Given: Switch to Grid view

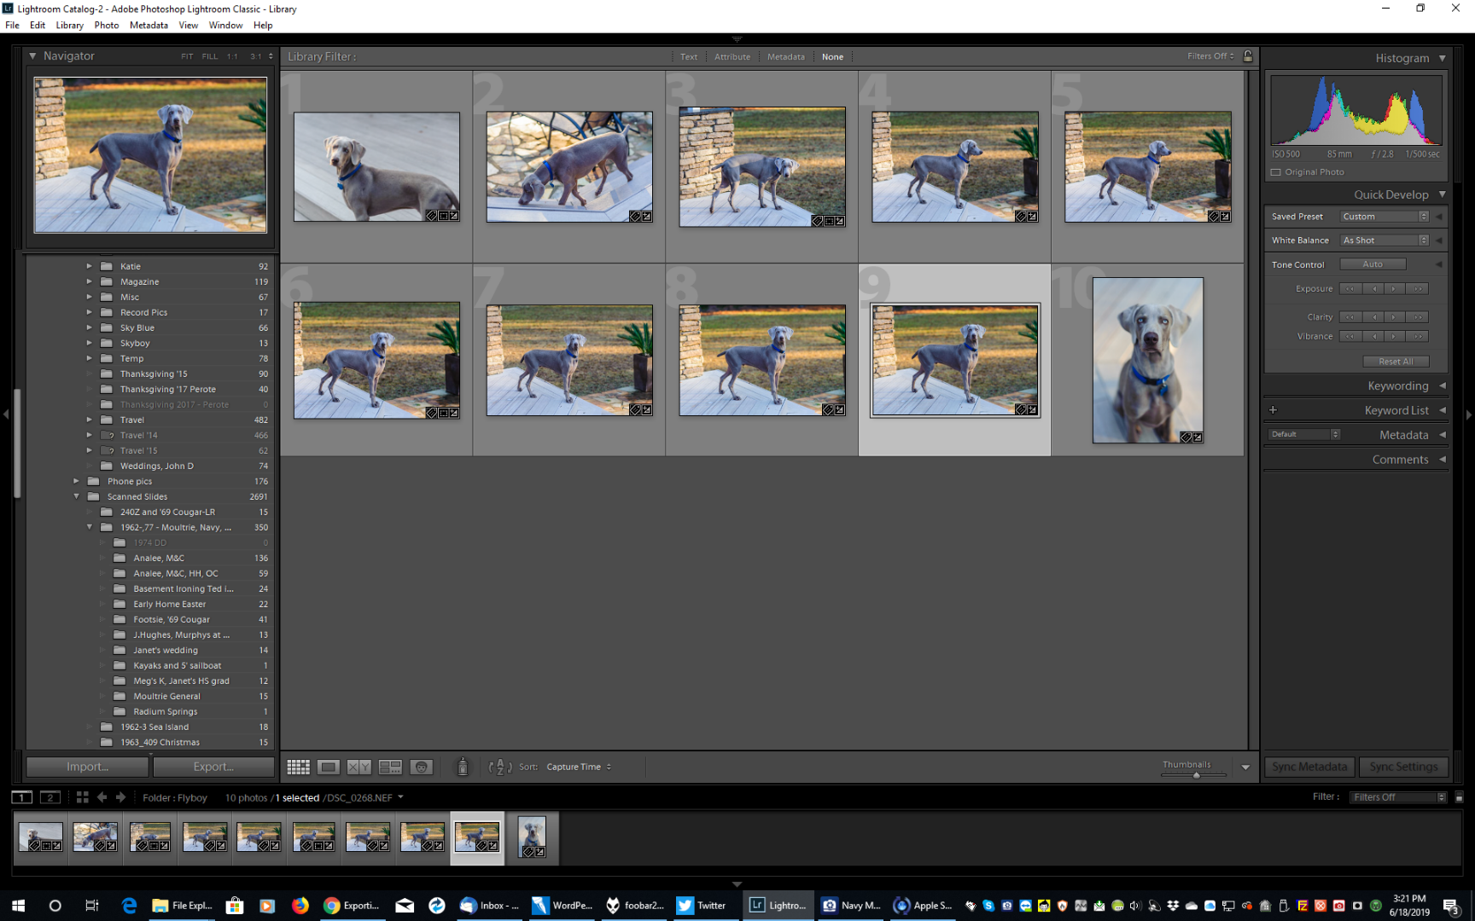Looking at the screenshot, I should pos(298,767).
